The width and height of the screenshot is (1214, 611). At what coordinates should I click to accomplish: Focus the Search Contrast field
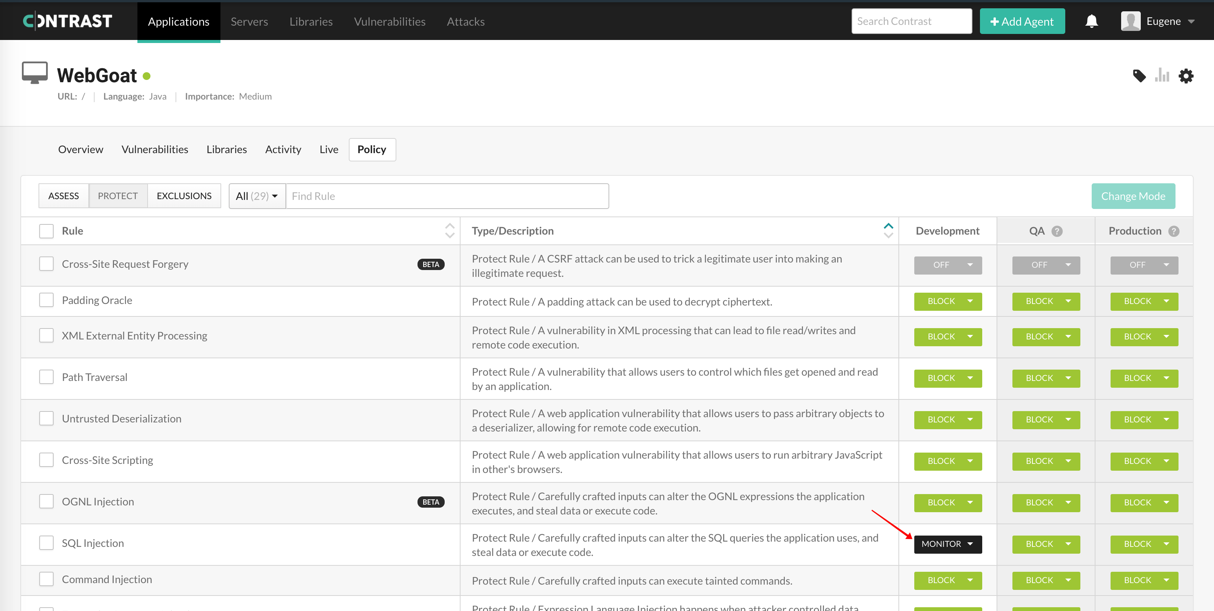coord(911,21)
